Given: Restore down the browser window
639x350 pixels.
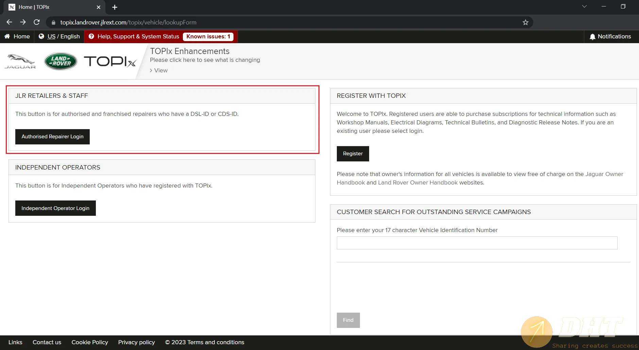Looking at the screenshot, I should tap(623, 6).
